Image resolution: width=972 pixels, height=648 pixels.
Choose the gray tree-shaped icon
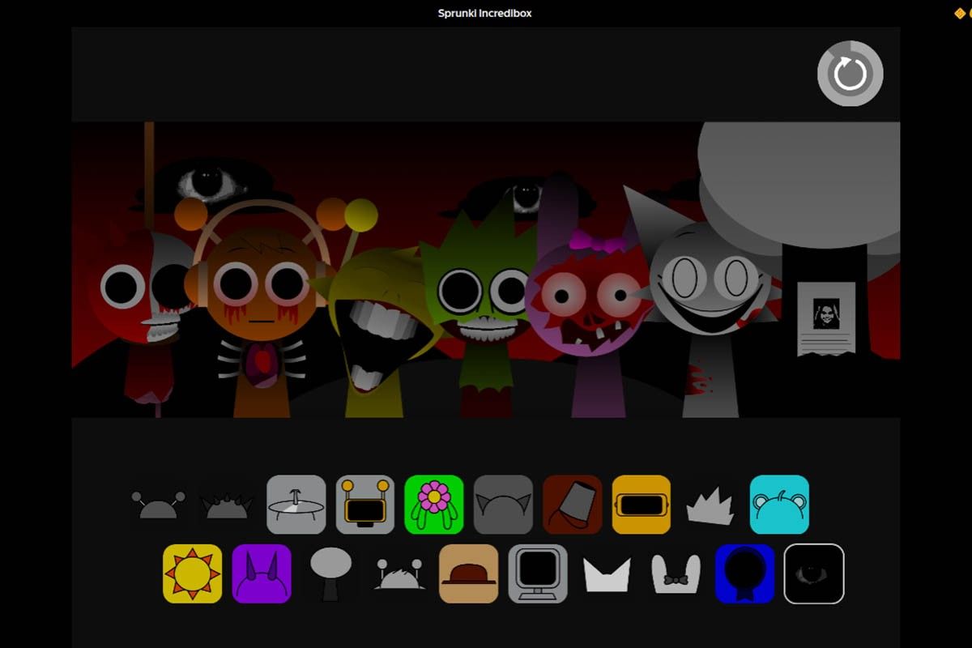331,573
